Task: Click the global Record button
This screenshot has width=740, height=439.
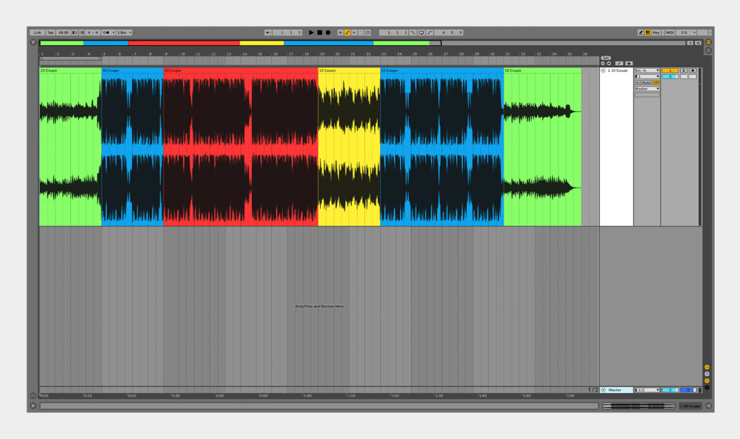Action: (328, 32)
